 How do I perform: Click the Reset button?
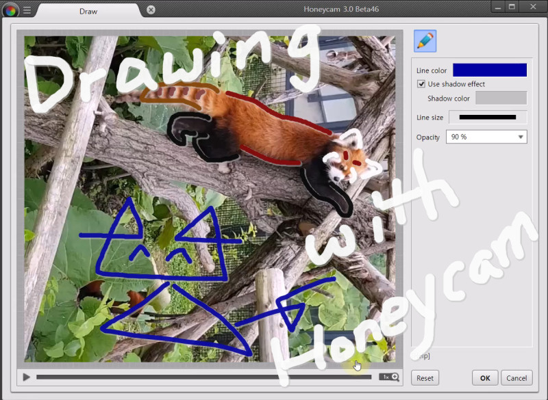point(425,377)
